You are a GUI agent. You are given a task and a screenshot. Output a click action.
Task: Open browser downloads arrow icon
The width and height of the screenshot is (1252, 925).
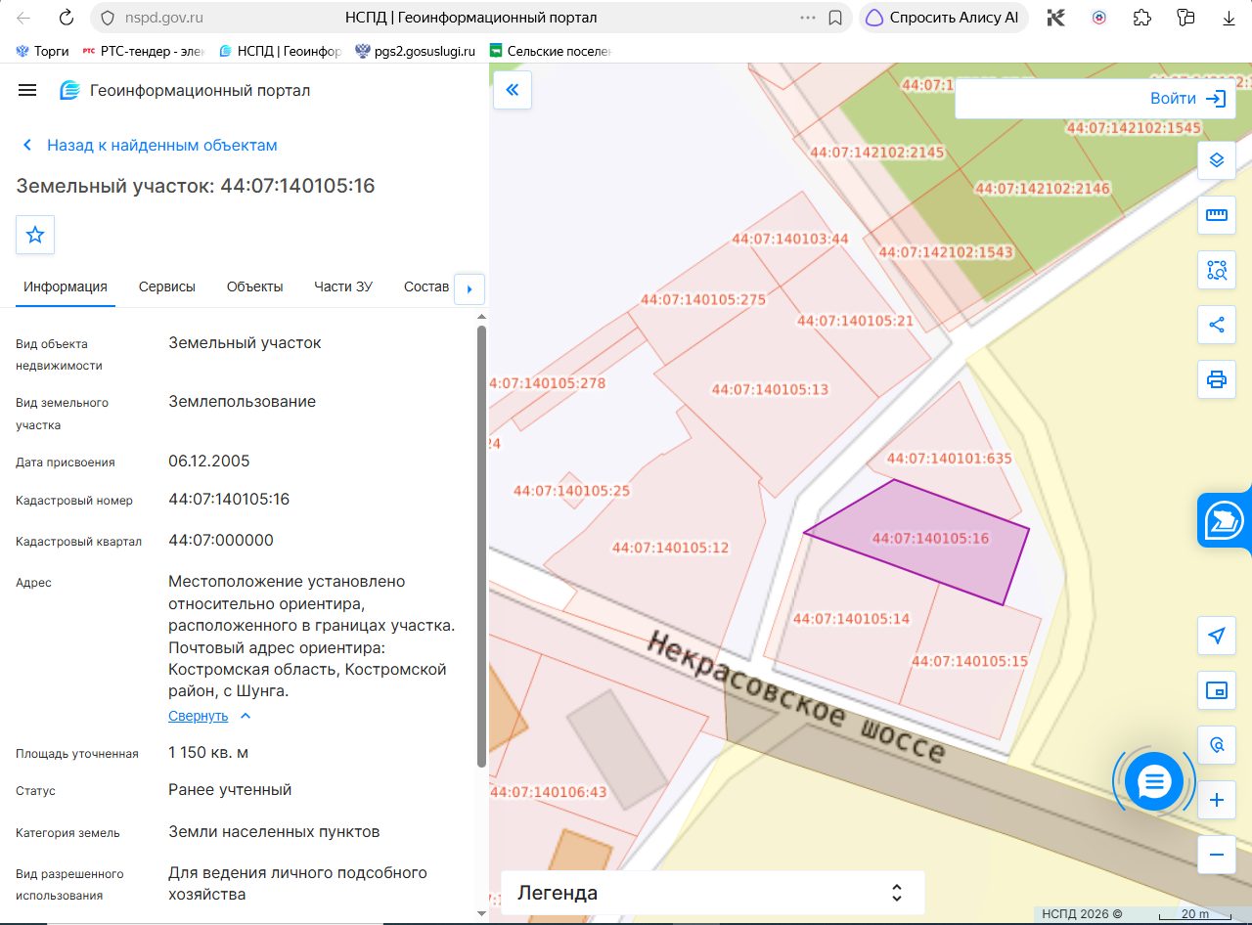pos(1230,18)
